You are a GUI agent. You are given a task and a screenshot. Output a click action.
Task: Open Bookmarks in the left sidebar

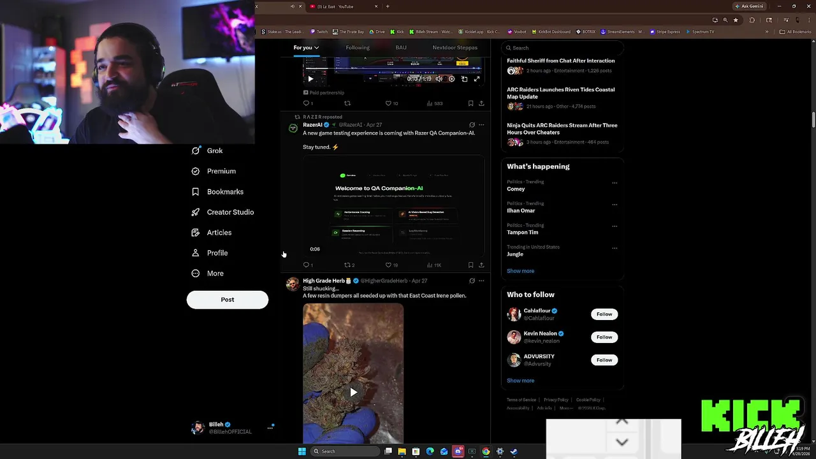click(x=217, y=192)
